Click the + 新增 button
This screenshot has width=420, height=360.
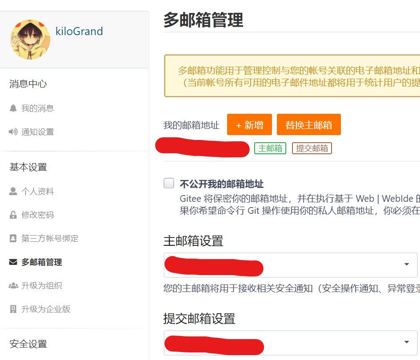click(x=249, y=124)
